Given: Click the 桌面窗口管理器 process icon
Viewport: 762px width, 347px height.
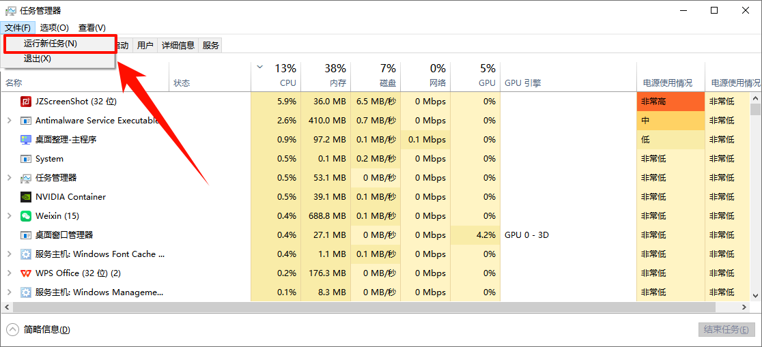Looking at the screenshot, I should pyautogui.click(x=26, y=235).
